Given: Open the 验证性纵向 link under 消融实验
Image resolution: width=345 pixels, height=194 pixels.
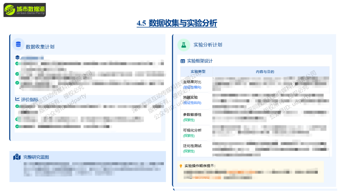Looking at the screenshot, I should (x=192, y=103).
